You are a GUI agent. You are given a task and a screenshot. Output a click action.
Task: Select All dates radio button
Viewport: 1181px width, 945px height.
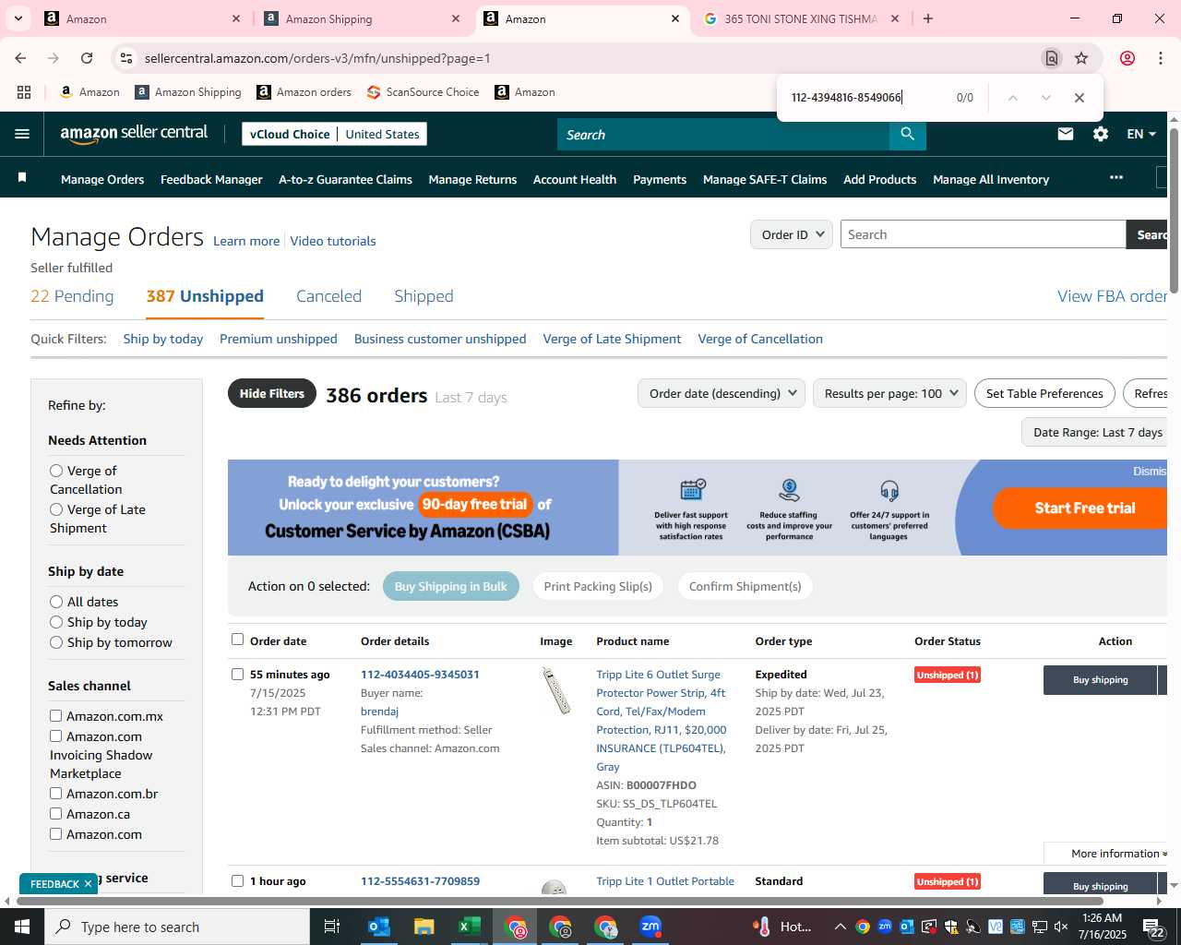point(56,602)
